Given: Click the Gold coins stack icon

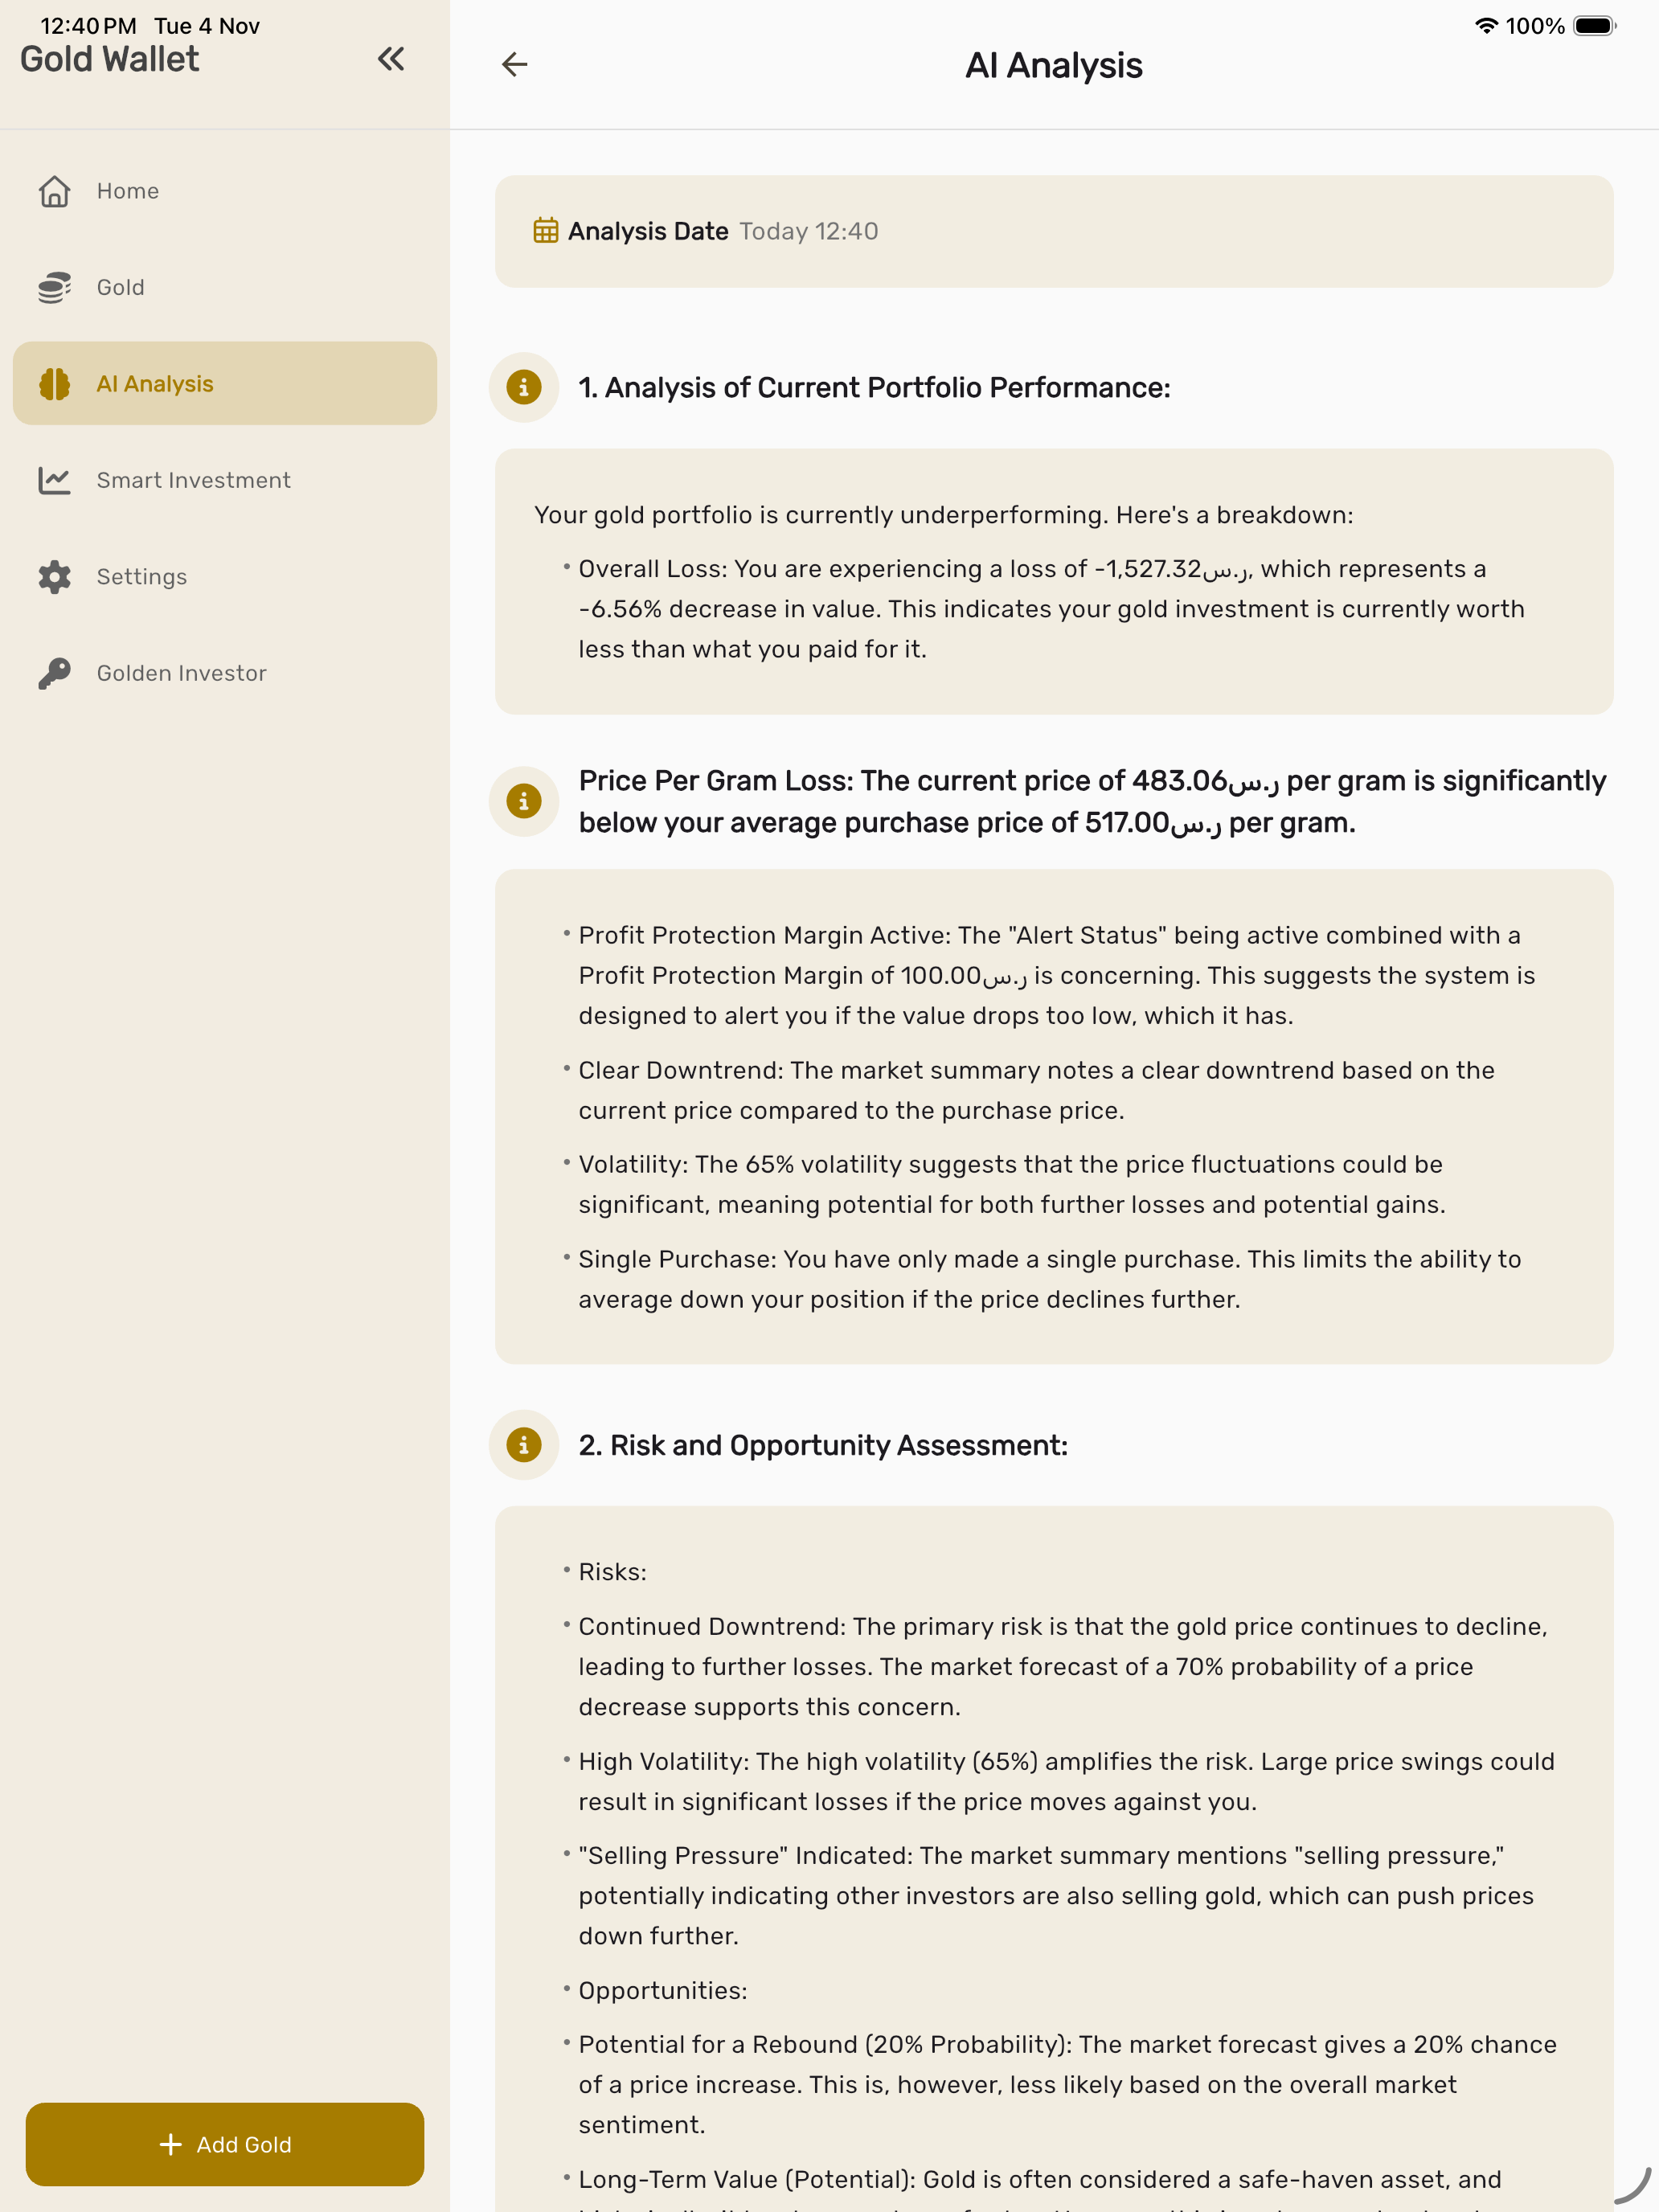Looking at the screenshot, I should (x=54, y=288).
